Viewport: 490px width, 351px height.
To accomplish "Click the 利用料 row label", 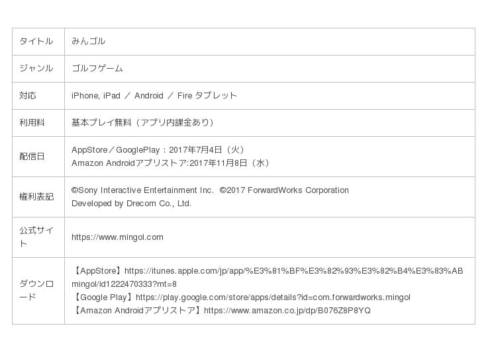I will (x=32, y=123).
